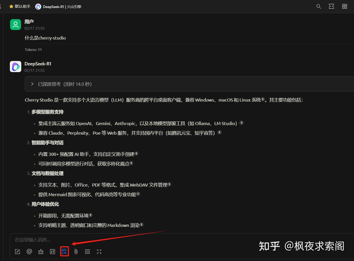Click citation 1 after Linux 系统

(x=263, y=99)
